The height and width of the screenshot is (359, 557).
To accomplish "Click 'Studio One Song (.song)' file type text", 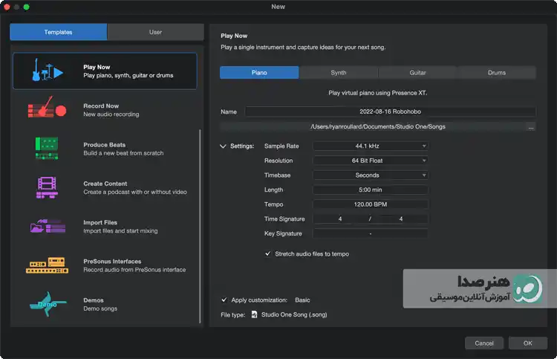I will point(294,314).
